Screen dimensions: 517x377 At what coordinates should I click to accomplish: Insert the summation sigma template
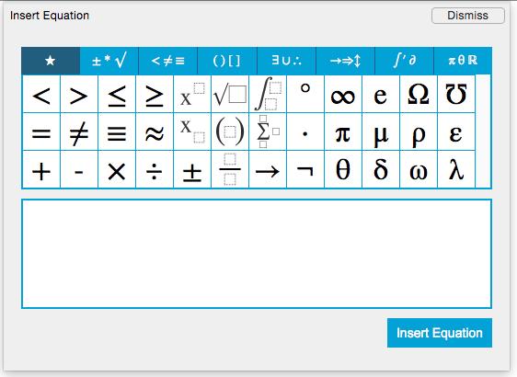click(268, 131)
